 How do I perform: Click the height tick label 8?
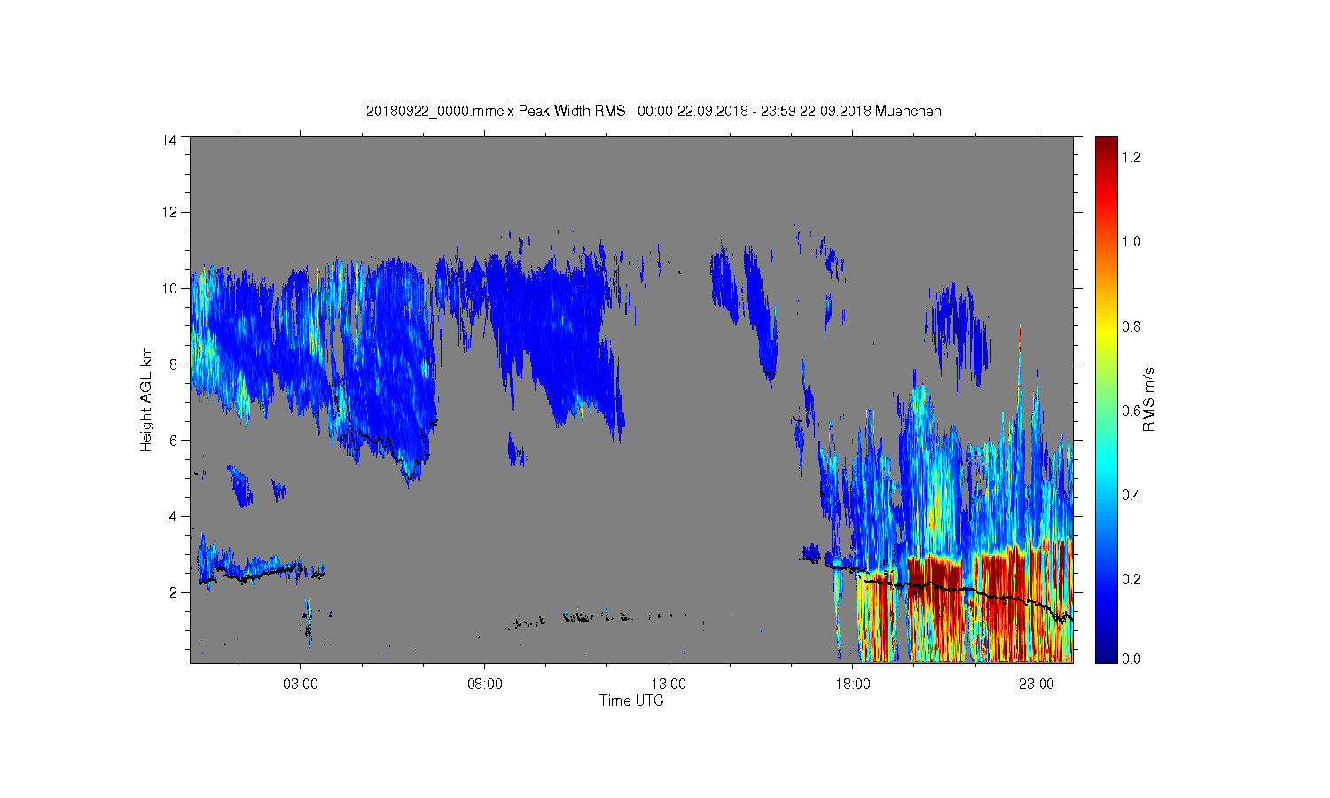coord(174,364)
